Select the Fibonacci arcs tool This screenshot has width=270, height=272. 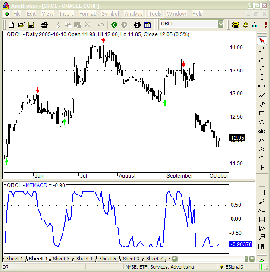(x=262, y=210)
